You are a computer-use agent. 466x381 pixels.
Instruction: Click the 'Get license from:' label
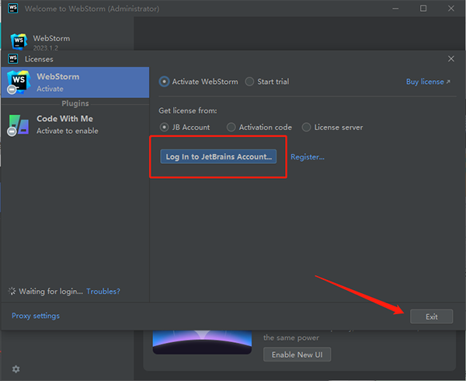coord(188,110)
